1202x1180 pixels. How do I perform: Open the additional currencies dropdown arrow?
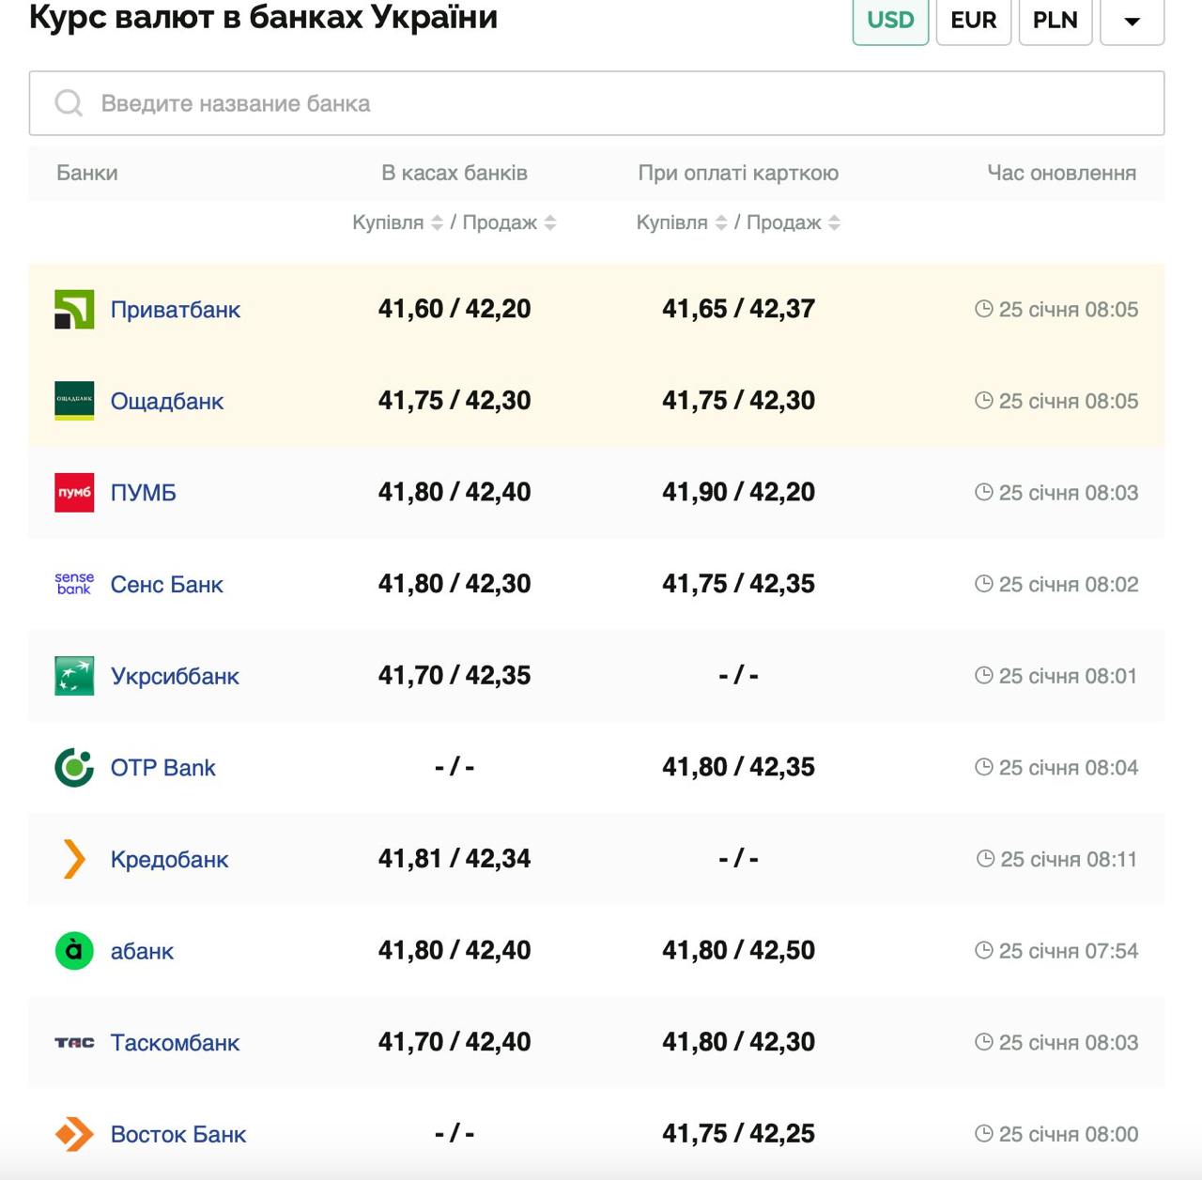click(x=1132, y=21)
